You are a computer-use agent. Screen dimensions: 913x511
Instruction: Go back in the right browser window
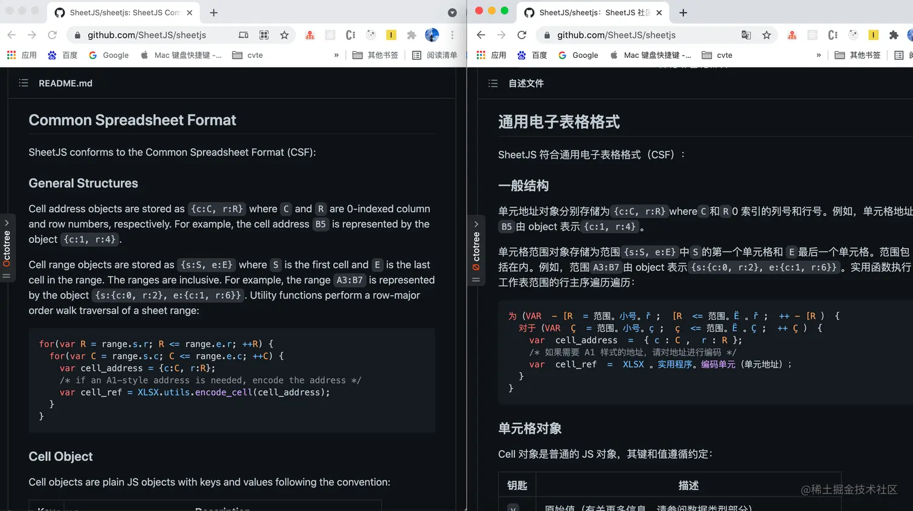click(481, 35)
